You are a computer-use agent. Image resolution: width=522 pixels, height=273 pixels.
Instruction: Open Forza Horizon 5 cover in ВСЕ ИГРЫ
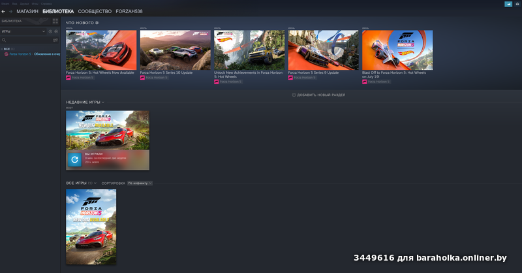click(91, 227)
